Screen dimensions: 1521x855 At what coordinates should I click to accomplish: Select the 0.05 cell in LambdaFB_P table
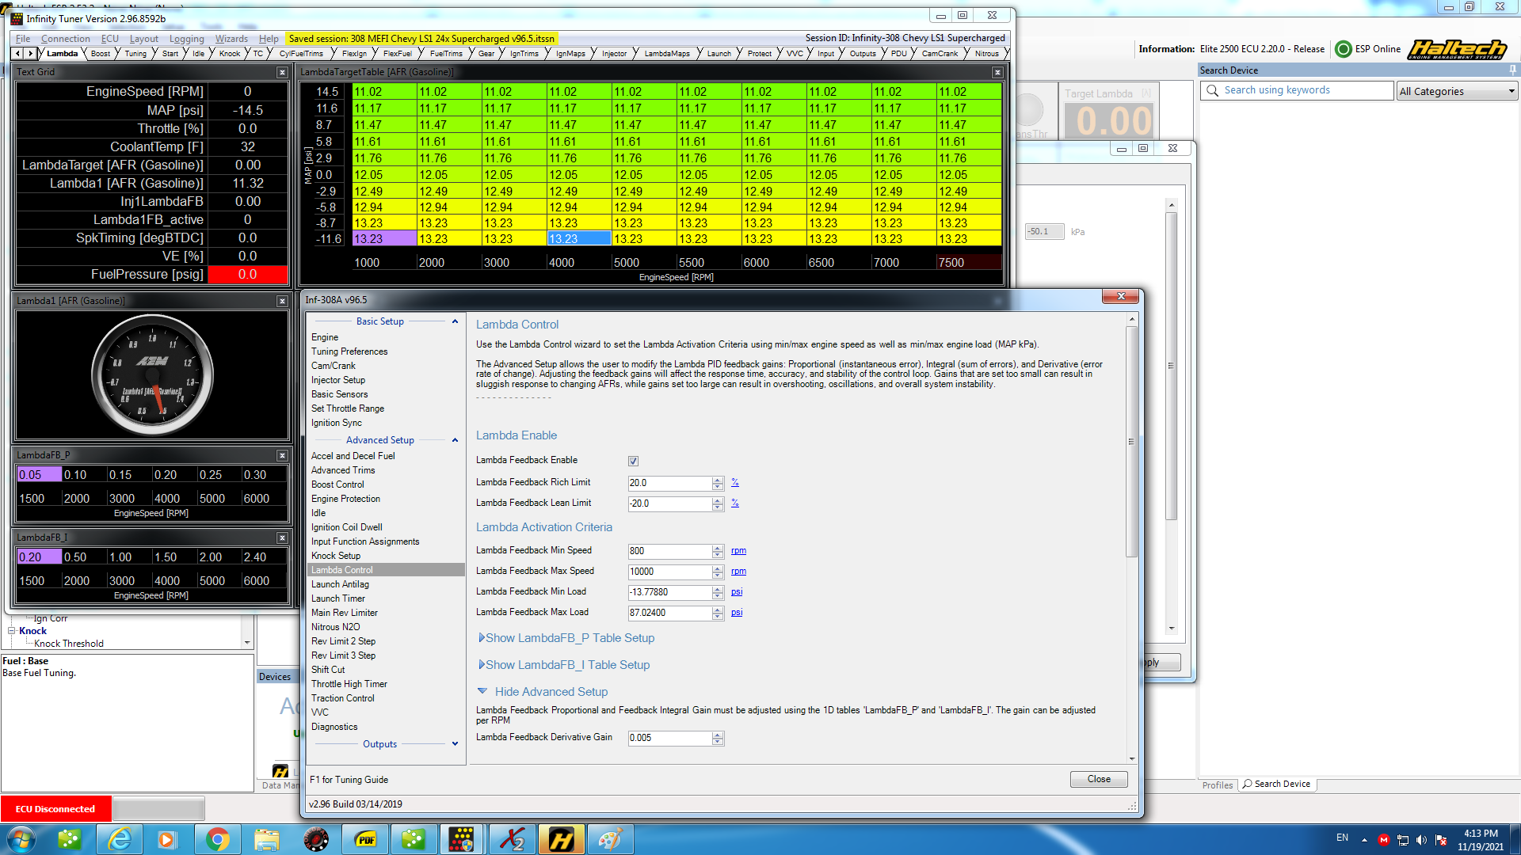coord(40,475)
